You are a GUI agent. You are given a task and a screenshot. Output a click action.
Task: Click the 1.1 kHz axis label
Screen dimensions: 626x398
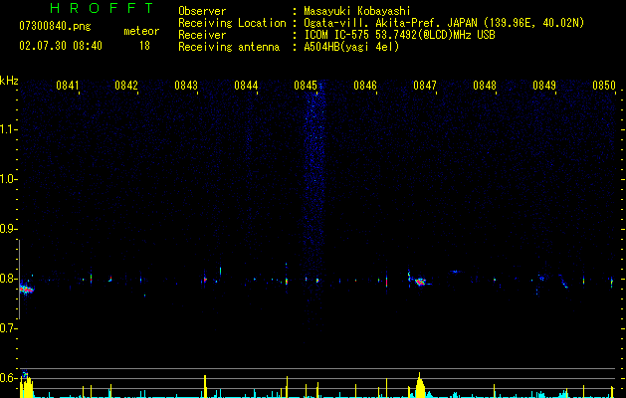click(x=8, y=129)
